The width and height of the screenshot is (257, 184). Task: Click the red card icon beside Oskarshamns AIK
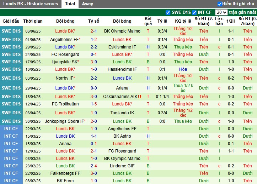coord(140,97)
